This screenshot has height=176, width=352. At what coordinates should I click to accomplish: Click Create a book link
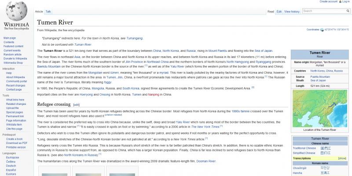(14, 139)
